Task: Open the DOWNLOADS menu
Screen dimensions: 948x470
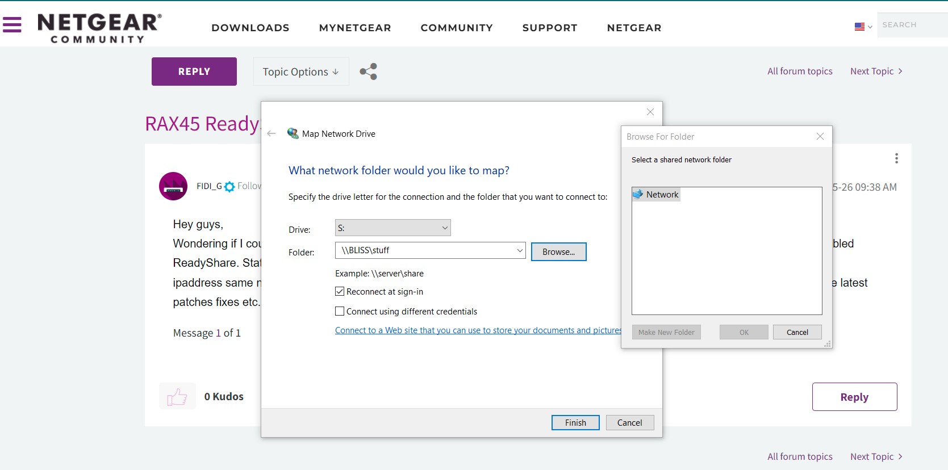Action: click(250, 28)
